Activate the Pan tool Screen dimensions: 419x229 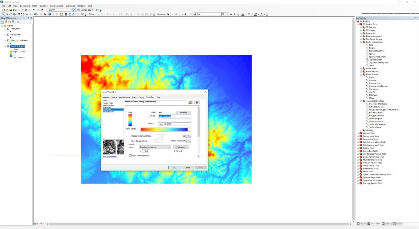(11, 14)
